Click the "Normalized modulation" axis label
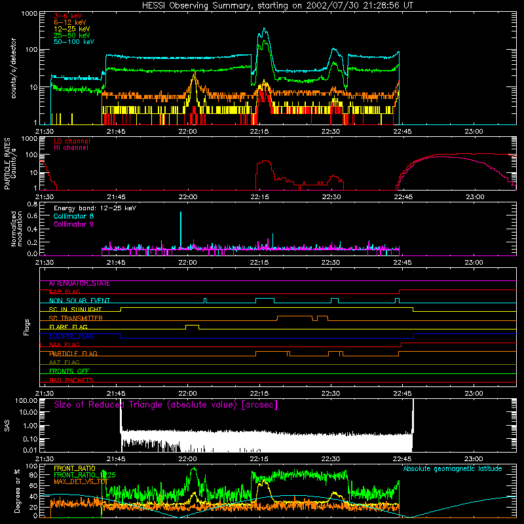 (x=17, y=229)
